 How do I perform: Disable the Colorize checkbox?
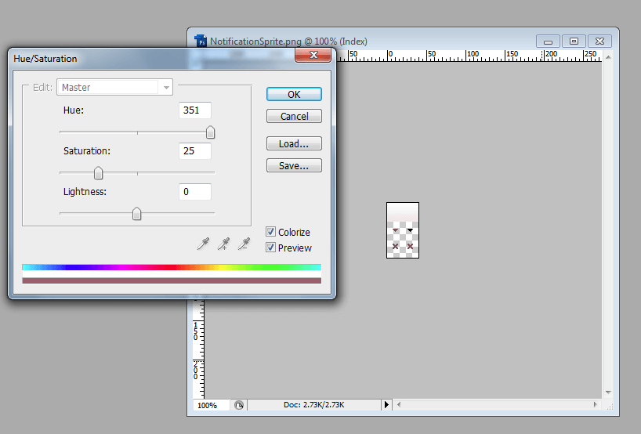pyautogui.click(x=270, y=232)
